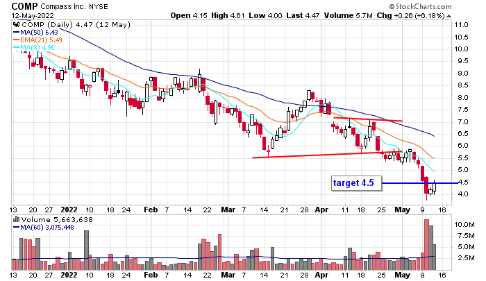Click the '2022' label on price chart axis
The image size is (486, 281).
tap(69, 210)
